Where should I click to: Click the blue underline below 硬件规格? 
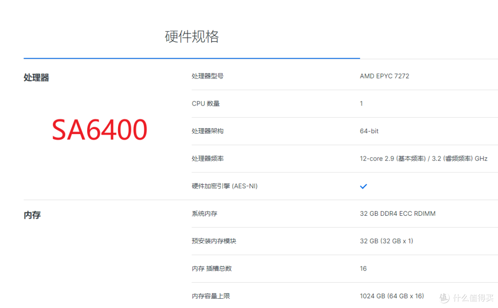[191, 58]
